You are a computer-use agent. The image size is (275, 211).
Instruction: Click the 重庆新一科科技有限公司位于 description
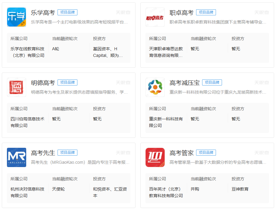[218, 92]
